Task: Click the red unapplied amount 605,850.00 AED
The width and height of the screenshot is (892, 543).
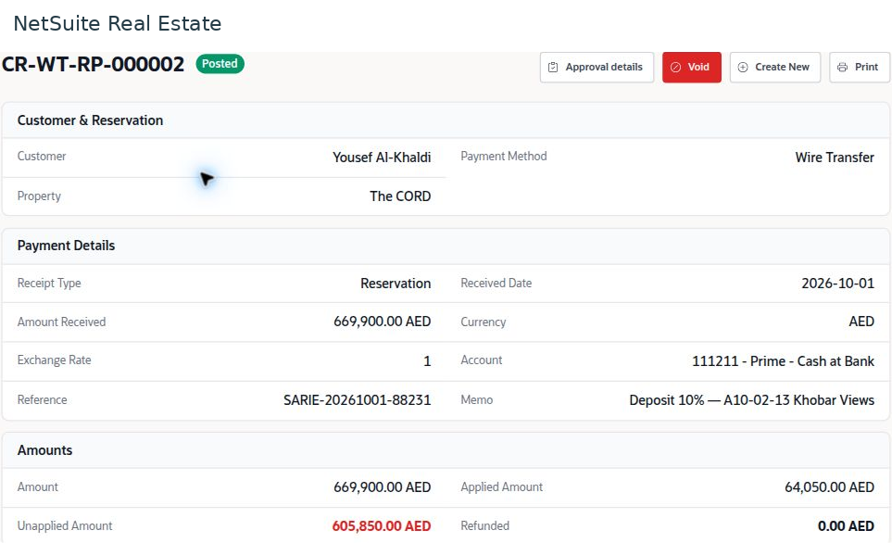Action: 382,526
